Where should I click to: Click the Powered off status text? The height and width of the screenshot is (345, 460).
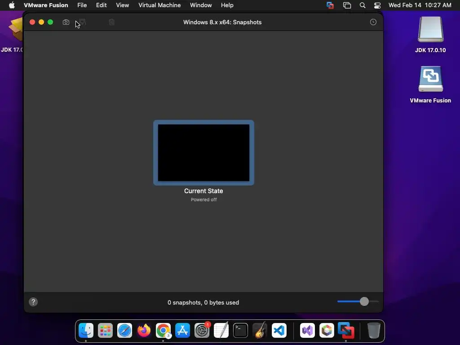tap(203, 199)
